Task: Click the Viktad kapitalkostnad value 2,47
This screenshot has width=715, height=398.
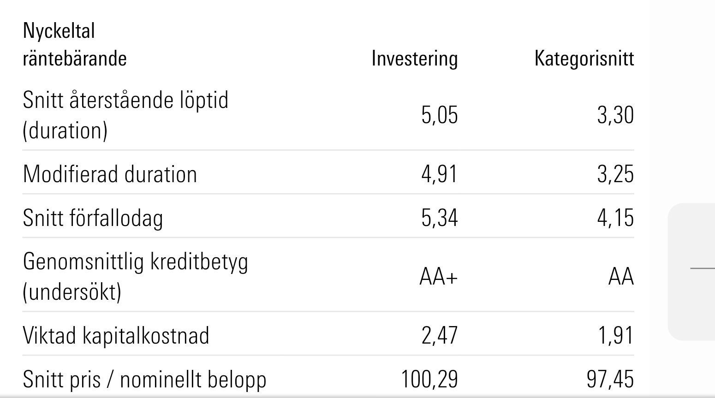Action: 439,335
